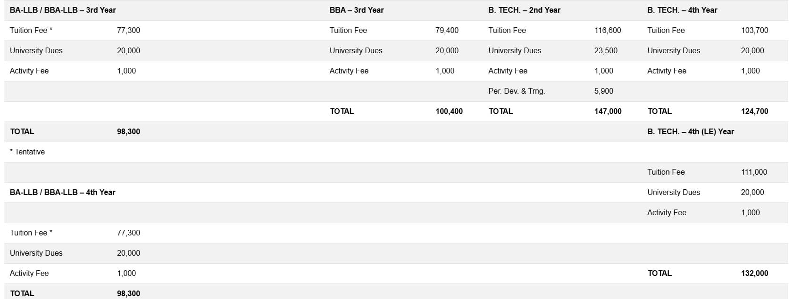This screenshot has height=299, width=793.
Task: Click the B. TECH. – 2nd Year heading
Action: [524, 10]
